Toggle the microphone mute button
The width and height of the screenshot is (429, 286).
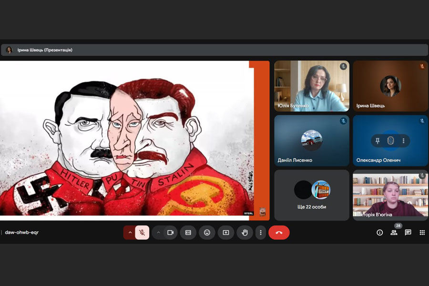[142, 233]
